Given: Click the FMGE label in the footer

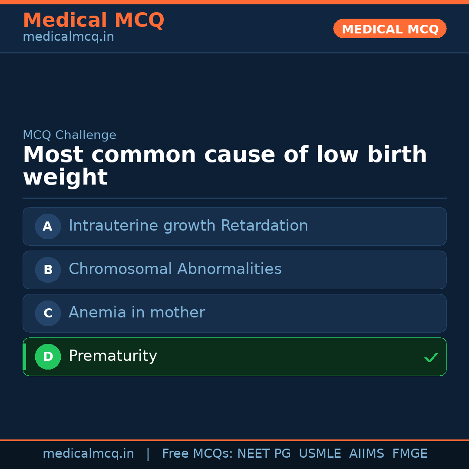Looking at the screenshot, I should point(410,453).
